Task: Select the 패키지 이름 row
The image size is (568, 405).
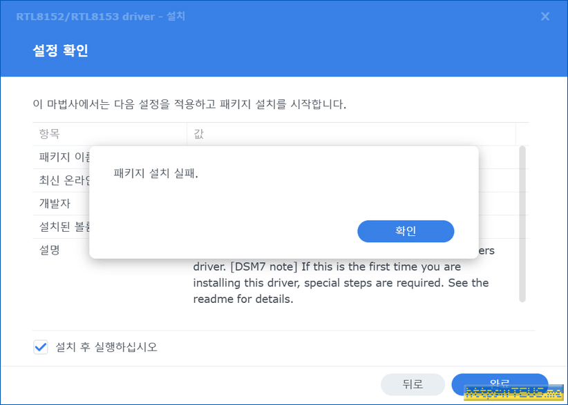Action: point(64,157)
